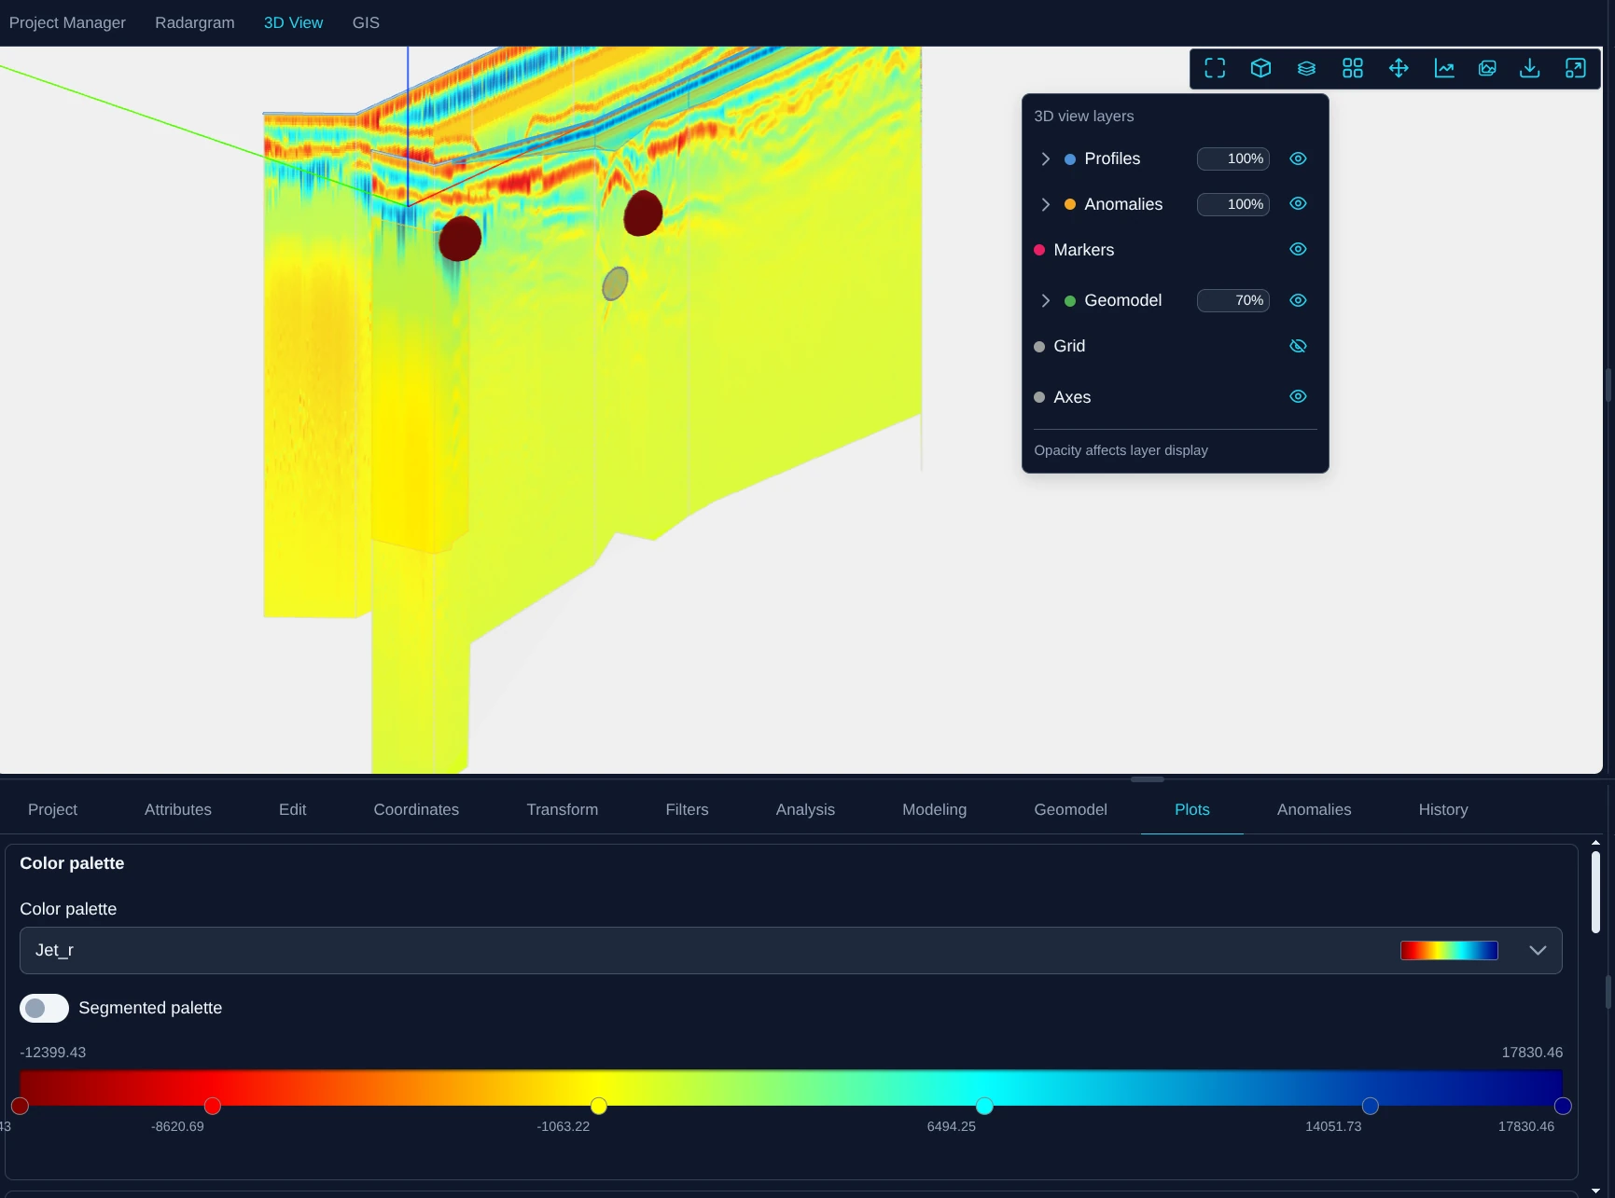Screen dimensions: 1615x1198
Task: Click the line chart icon
Action: pyautogui.click(x=1443, y=68)
